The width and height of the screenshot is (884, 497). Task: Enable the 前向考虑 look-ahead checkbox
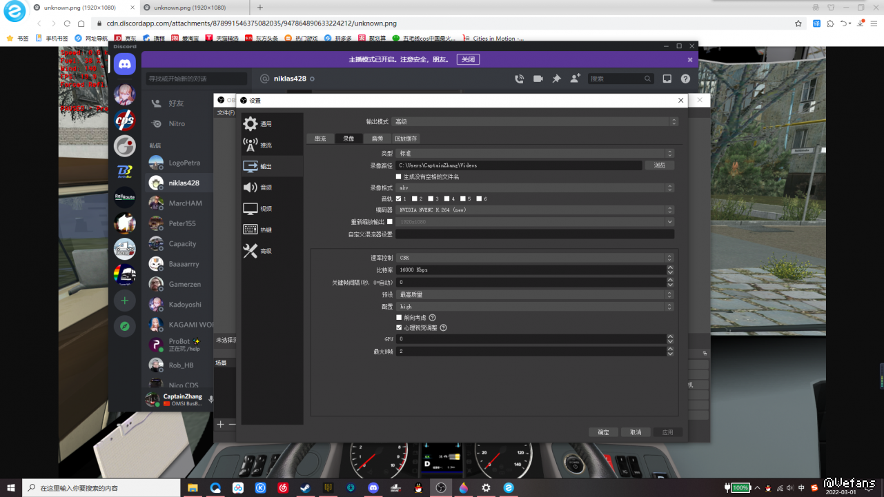point(398,318)
